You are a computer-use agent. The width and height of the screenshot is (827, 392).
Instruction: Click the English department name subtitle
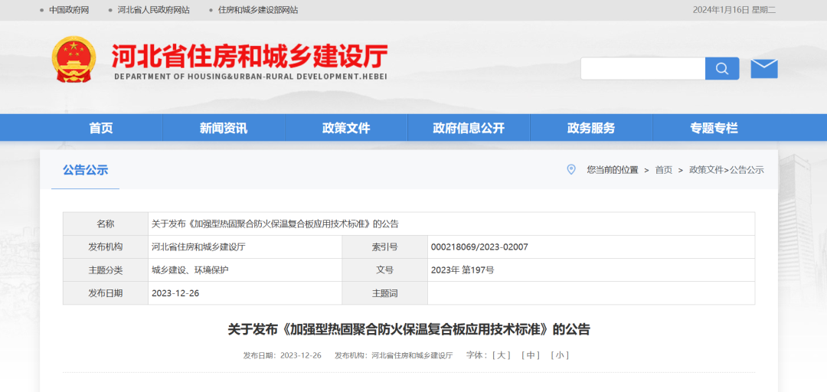pos(250,77)
